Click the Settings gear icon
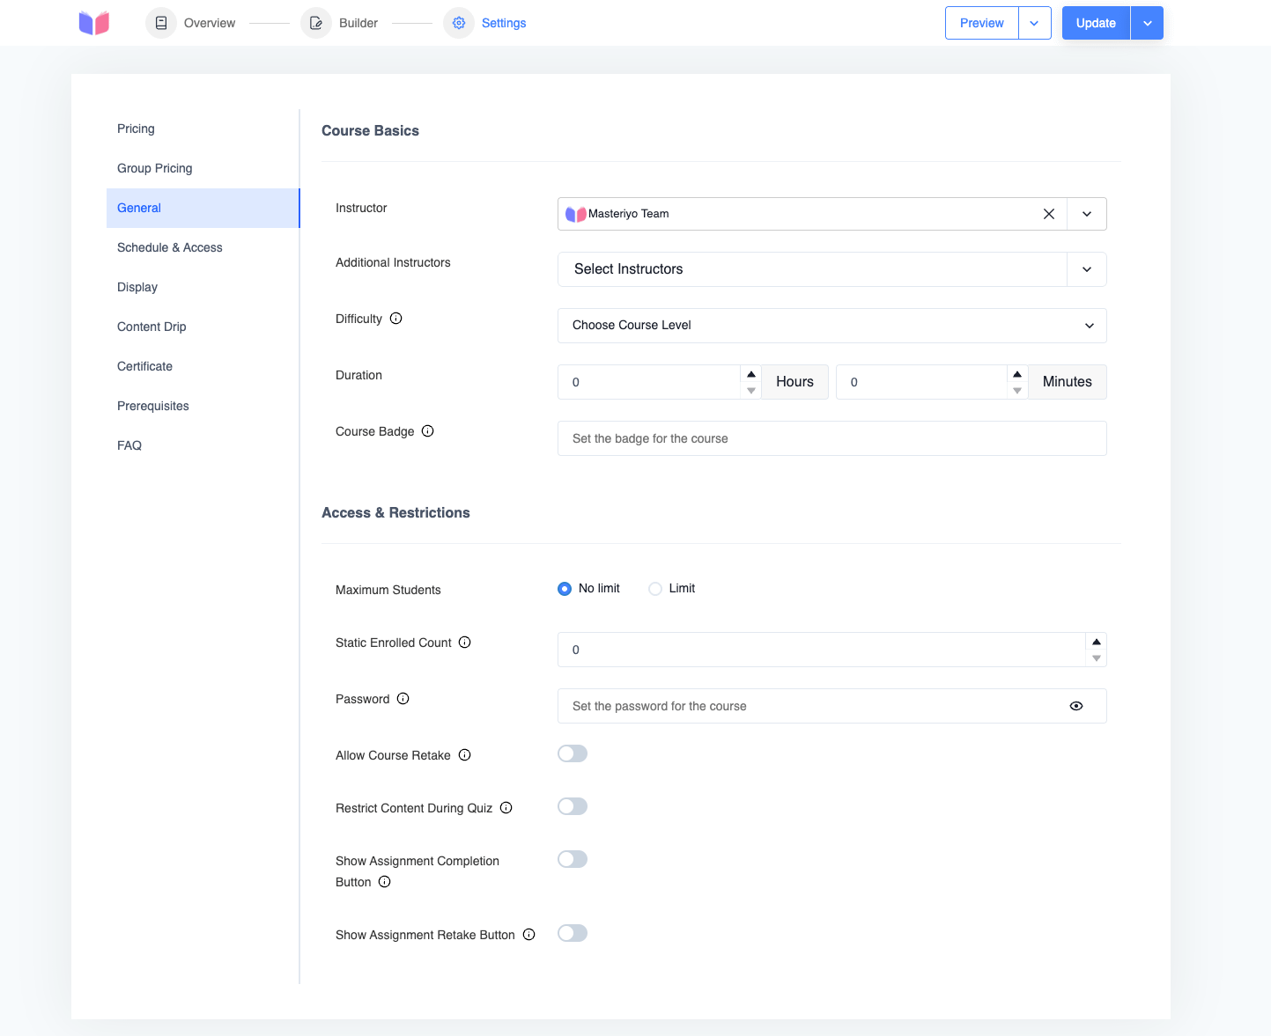The width and height of the screenshot is (1271, 1036). click(x=459, y=23)
